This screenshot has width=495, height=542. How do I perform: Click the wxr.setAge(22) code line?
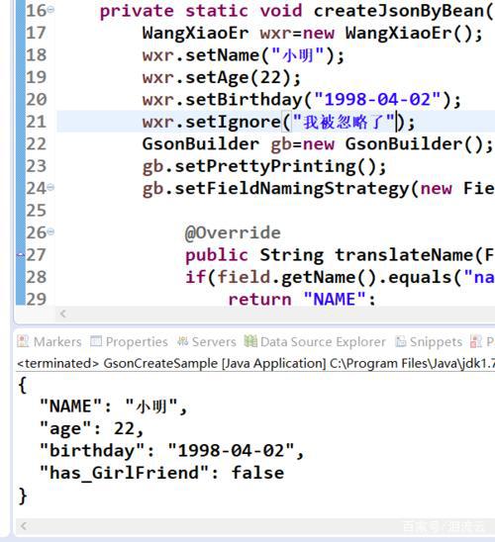[x=222, y=78]
